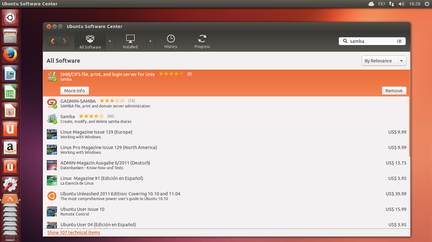Screen dimensions: 432x242
Task: Open Amazon from the launcher
Action: pyautogui.click(x=10, y=148)
